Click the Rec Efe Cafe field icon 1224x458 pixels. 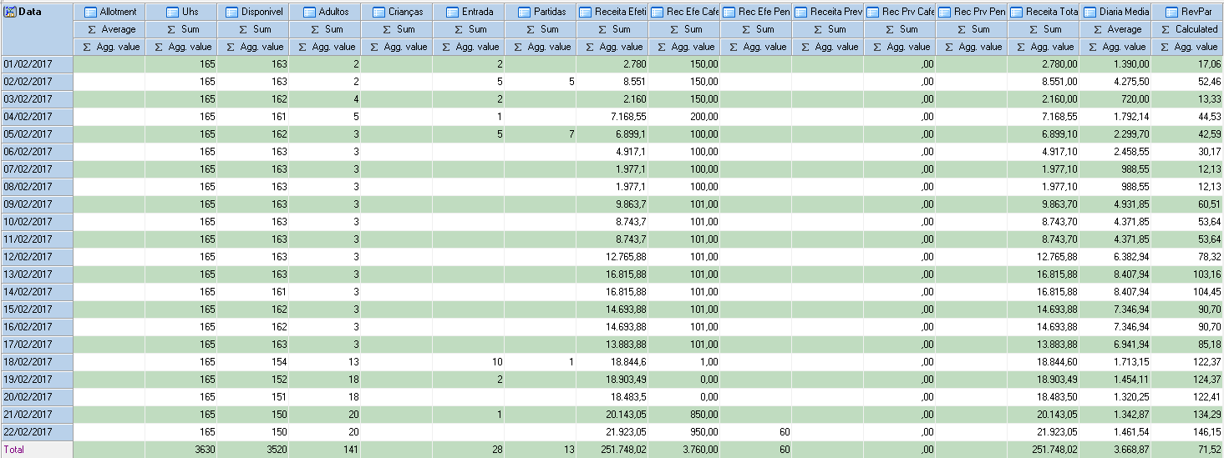tap(656, 12)
